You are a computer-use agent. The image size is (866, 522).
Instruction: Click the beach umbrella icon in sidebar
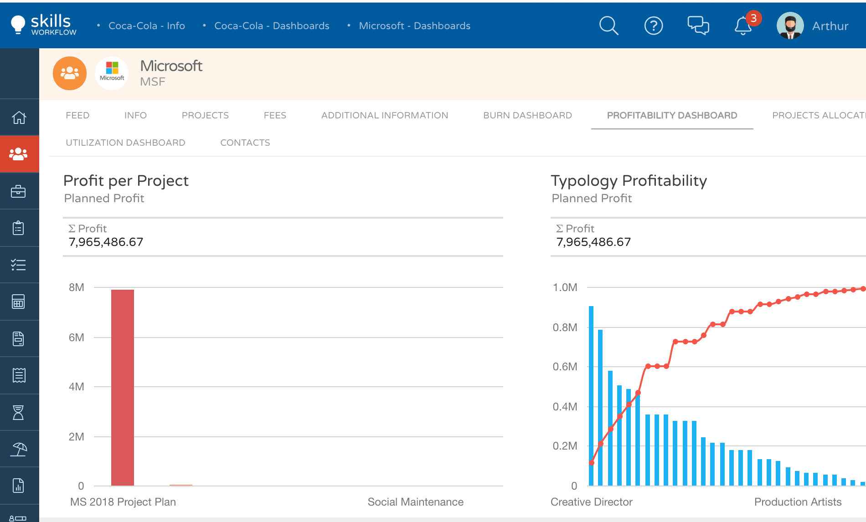click(19, 449)
